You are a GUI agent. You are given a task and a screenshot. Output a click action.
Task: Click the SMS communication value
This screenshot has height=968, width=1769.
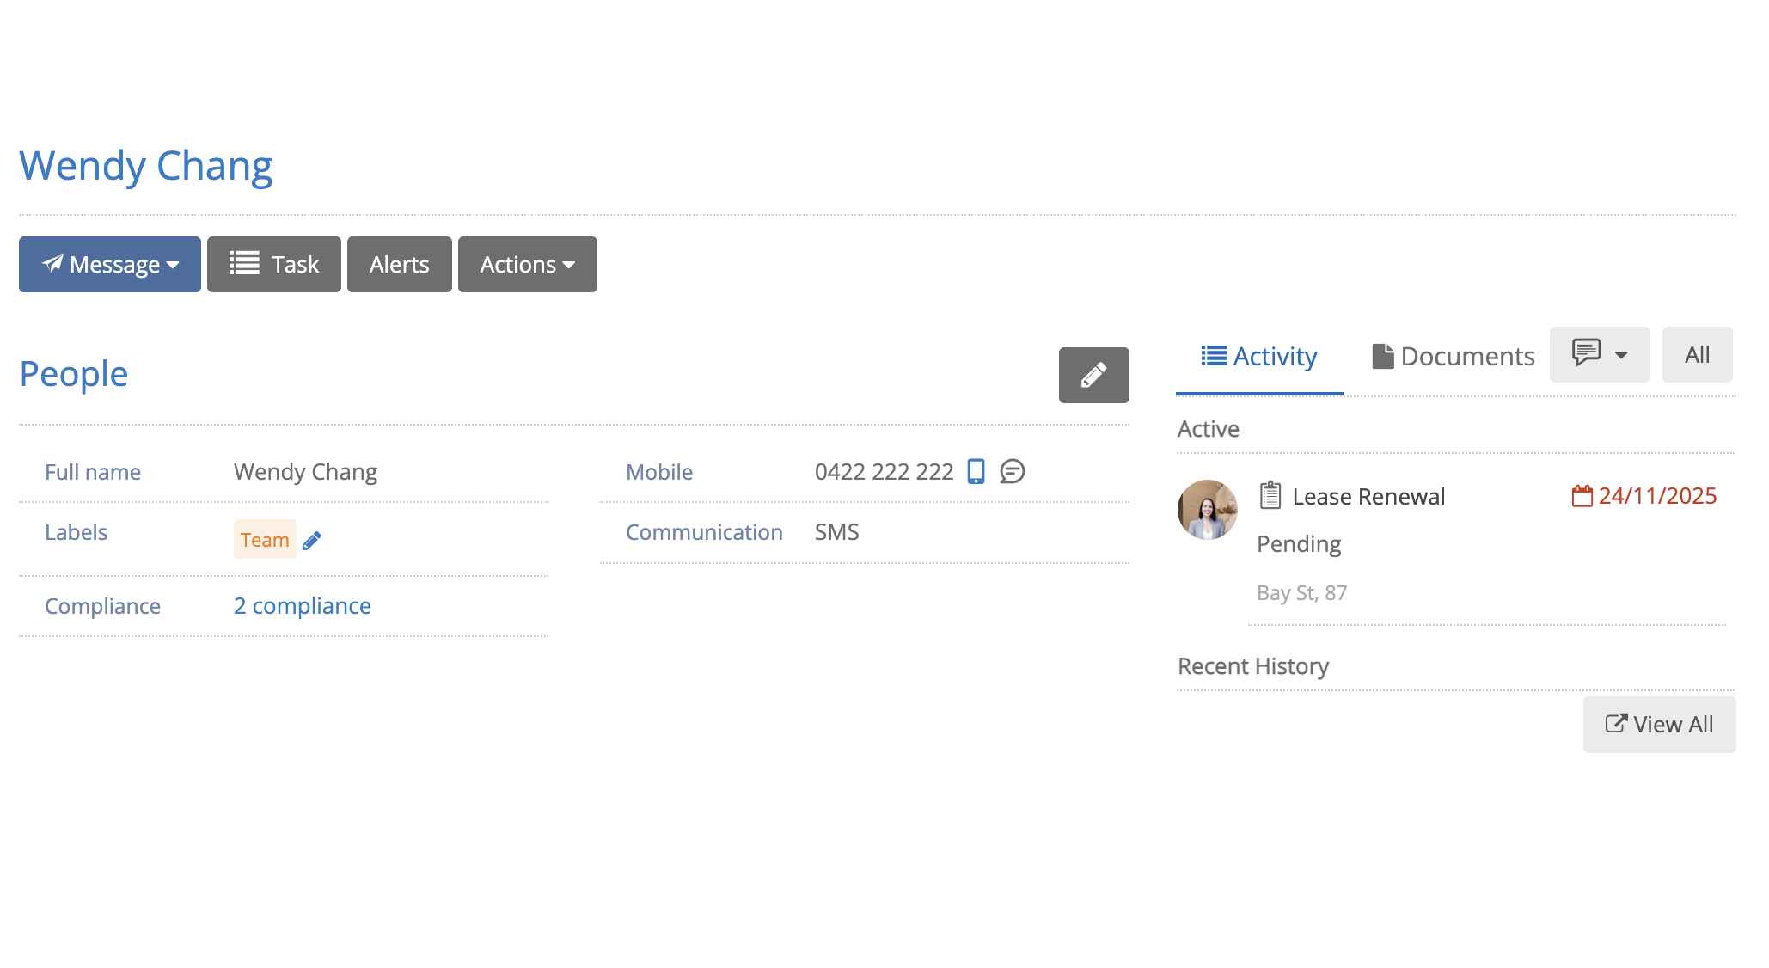pyautogui.click(x=837, y=532)
